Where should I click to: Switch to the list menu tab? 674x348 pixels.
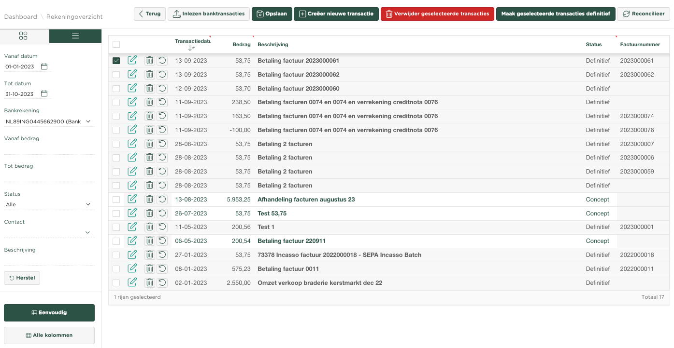pyautogui.click(x=75, y=36)
